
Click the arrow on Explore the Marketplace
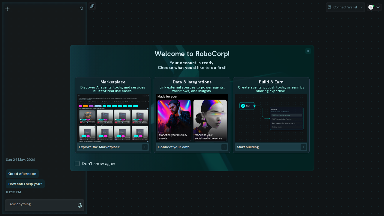[145, 147]
